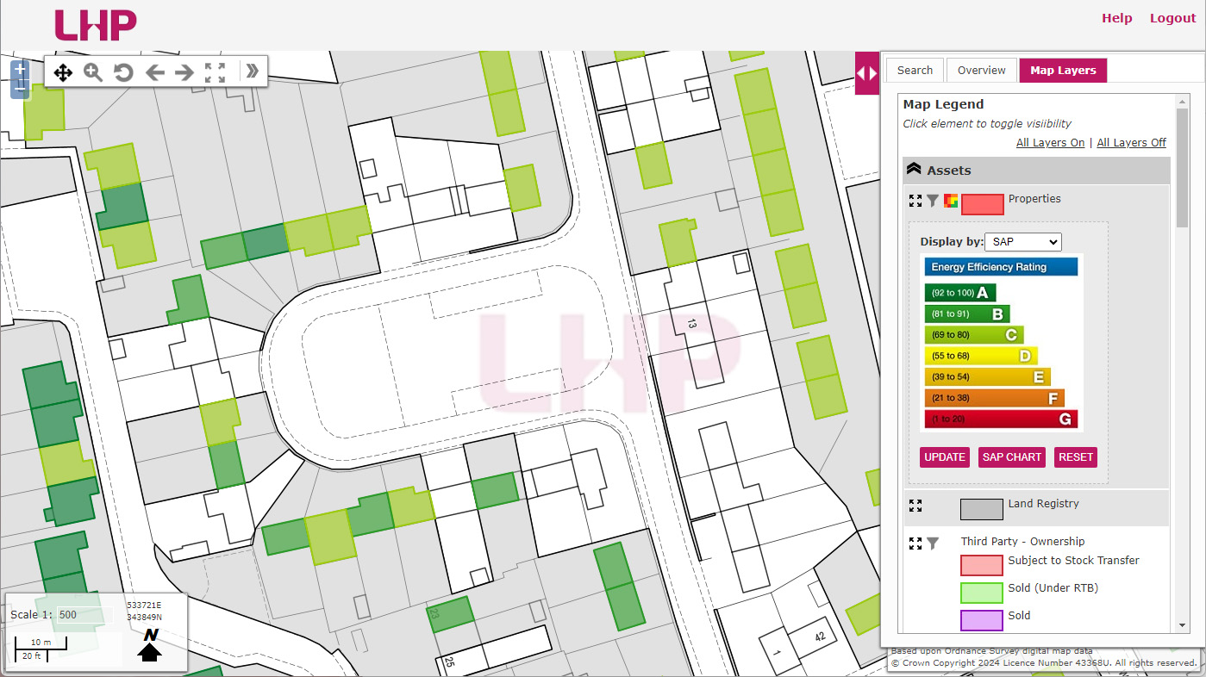Go to the next map extent
The image size is (1206, 677).
pyautogui.click(x=184, y=72)
